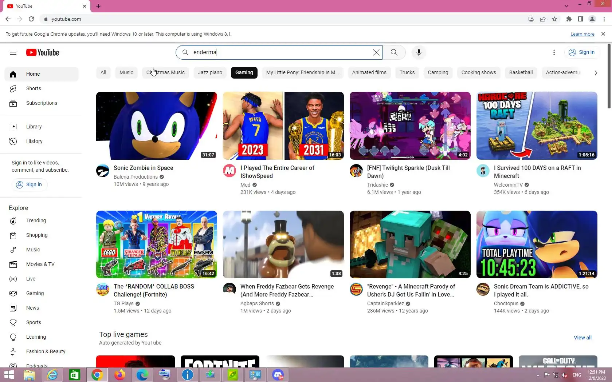612x382 pixels.
Task: Click the Med channel avatar
Action: (229, 171)
